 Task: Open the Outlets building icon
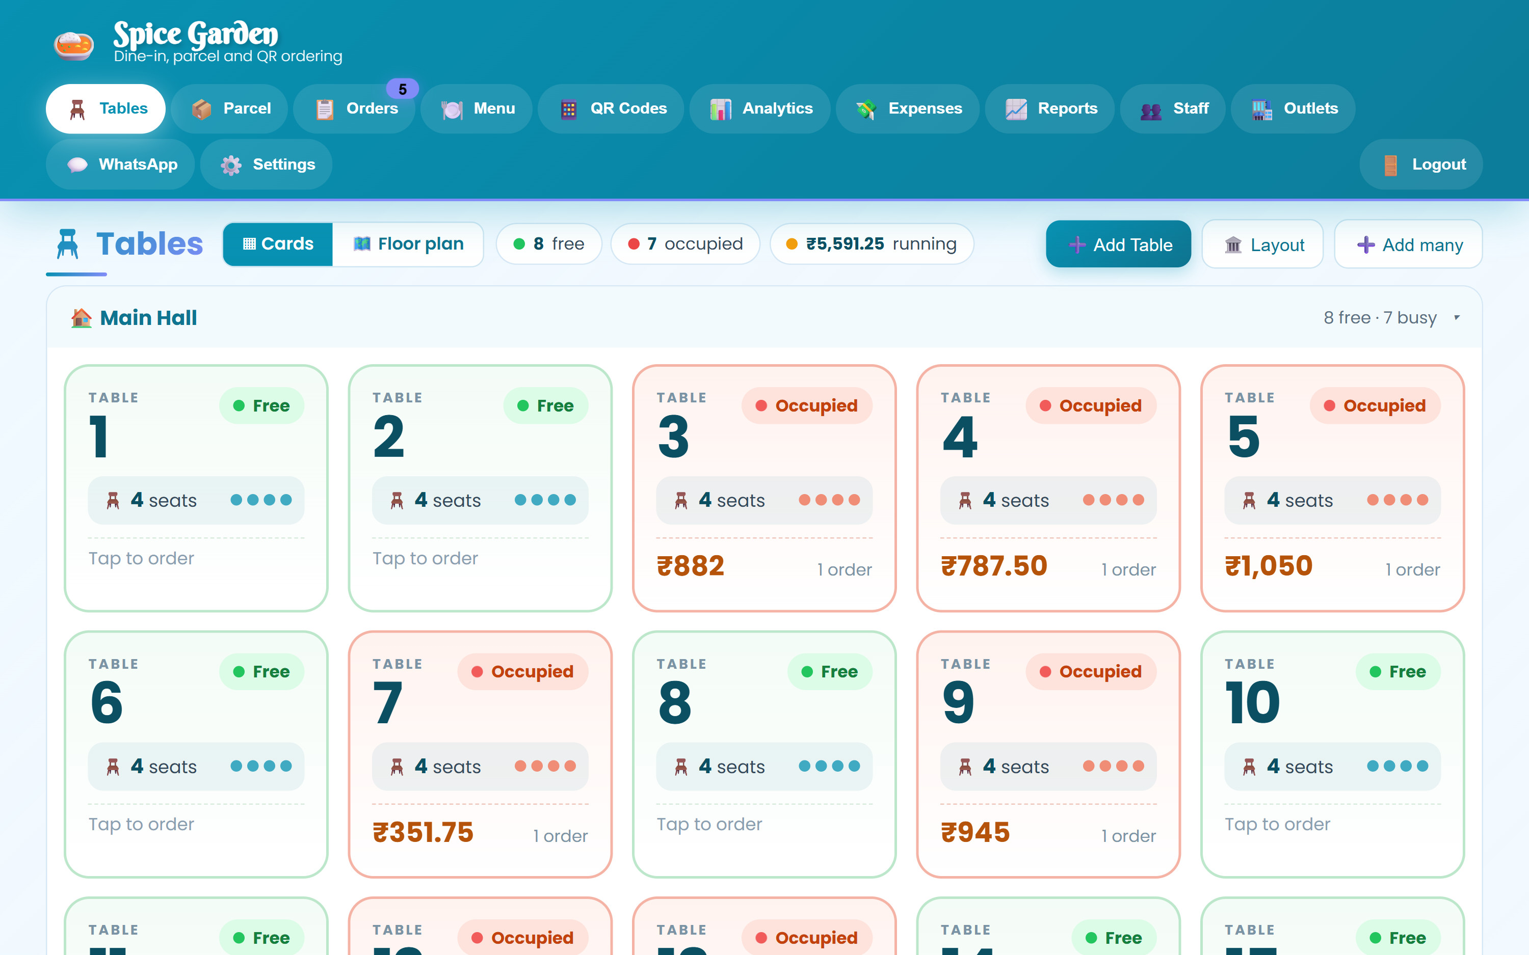pos(1262,108)
